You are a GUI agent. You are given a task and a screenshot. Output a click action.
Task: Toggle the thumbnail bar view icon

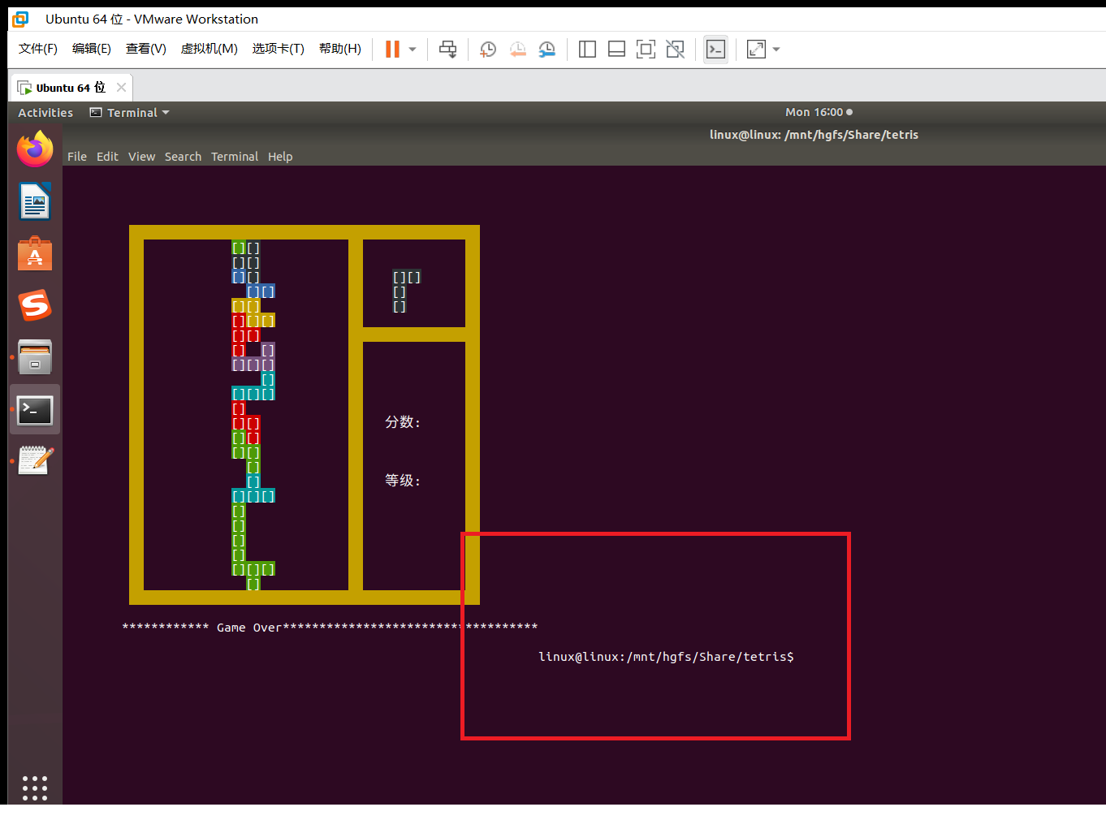click(616, 50)
